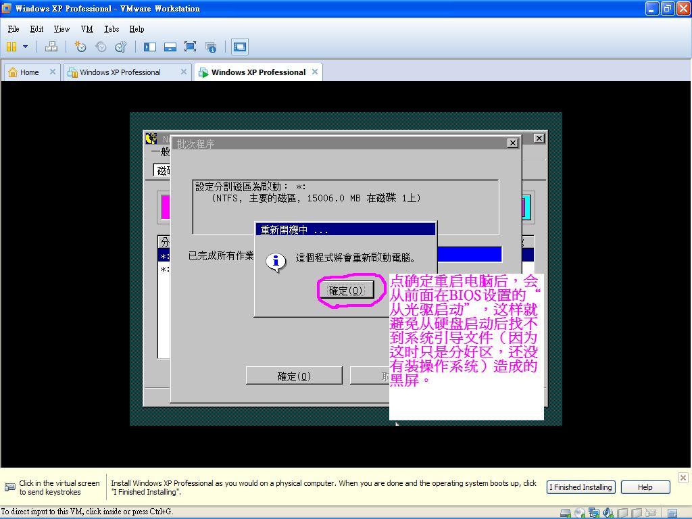Toggle the console view button
The width and height of the screenshot is (692, 519).
pos(240,47)
